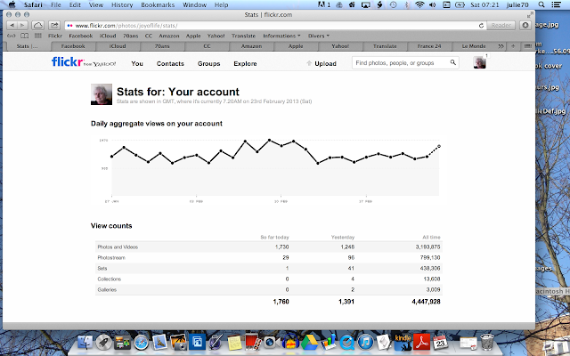Switch to the Le Monde tab
The height and width of the screenshot is (356, 570).
pyautogui.click(x=474, y=46)
